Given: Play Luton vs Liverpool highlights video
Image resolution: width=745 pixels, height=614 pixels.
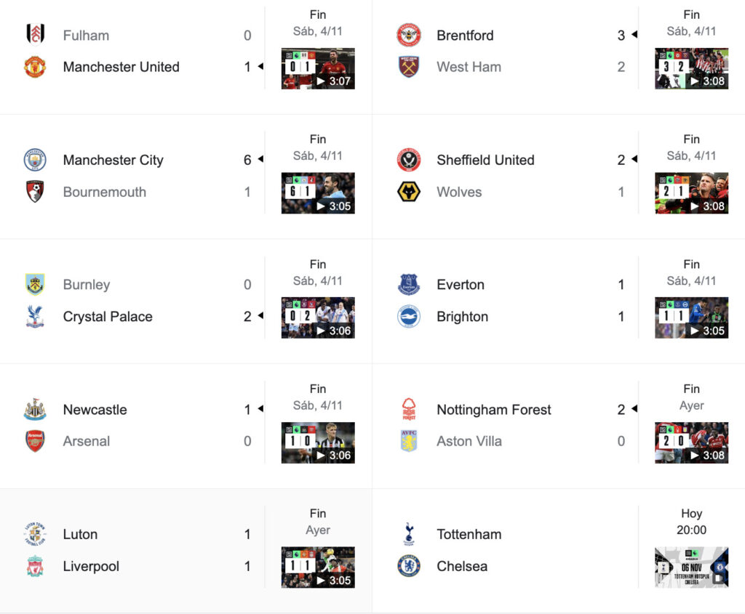Looking at the screenshot, I should [318, 567].
